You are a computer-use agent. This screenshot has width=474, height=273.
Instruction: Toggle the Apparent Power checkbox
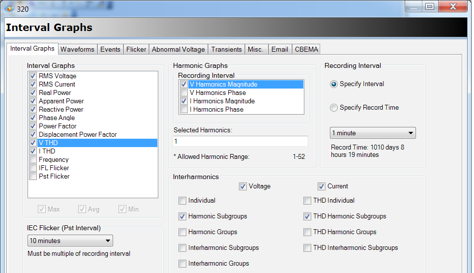(x=33, y=101)
